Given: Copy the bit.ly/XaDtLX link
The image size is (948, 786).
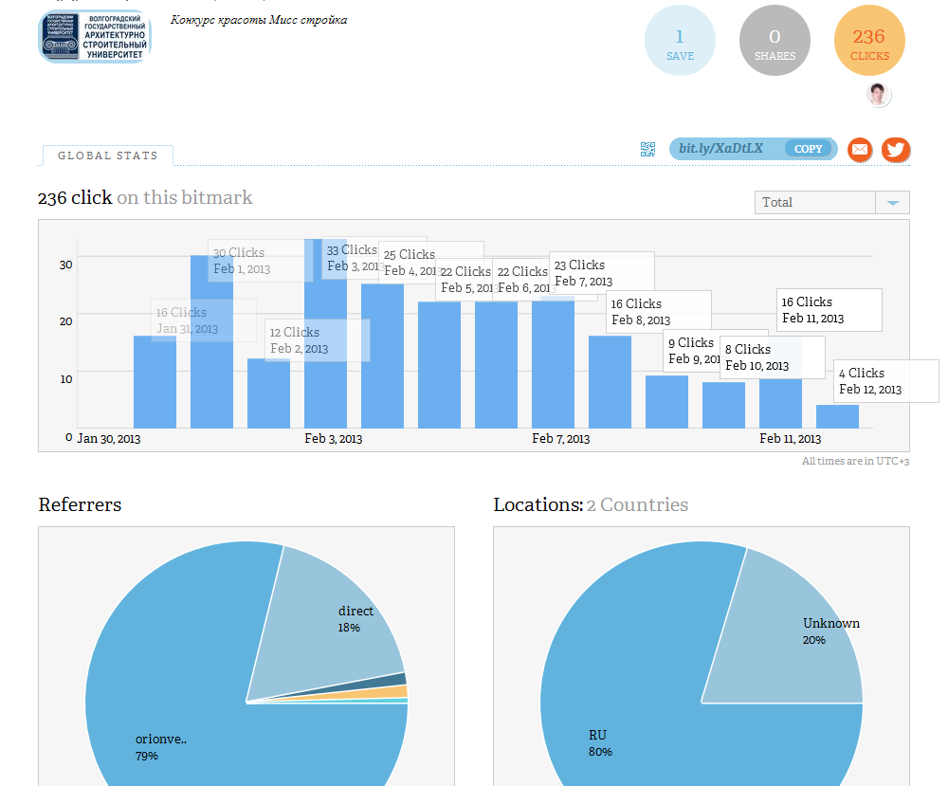Looking at the screenshot, I should click(x=808, y=149).
